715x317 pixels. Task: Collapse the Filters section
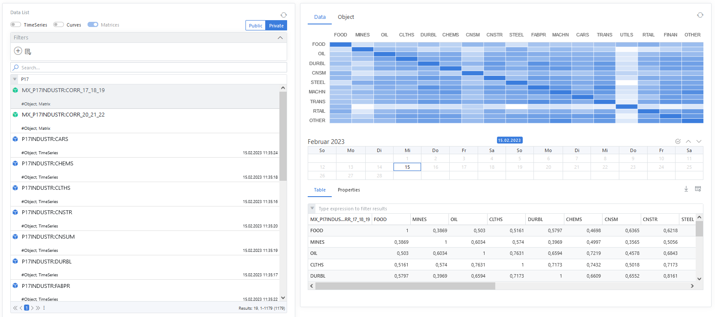tap(280, 38)
